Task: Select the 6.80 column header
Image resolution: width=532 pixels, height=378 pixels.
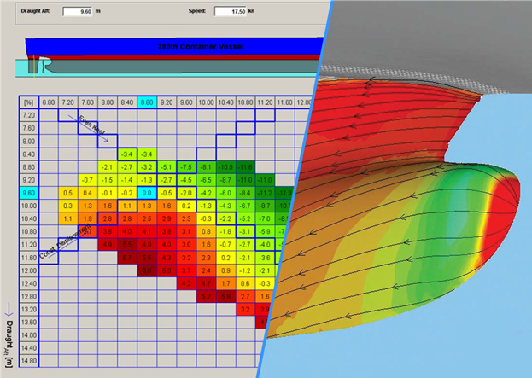Action: [49, 102]
